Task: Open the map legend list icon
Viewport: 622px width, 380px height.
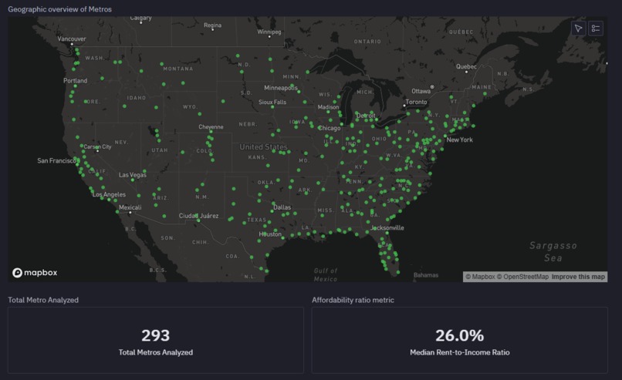Action: (x=596, y=29)
